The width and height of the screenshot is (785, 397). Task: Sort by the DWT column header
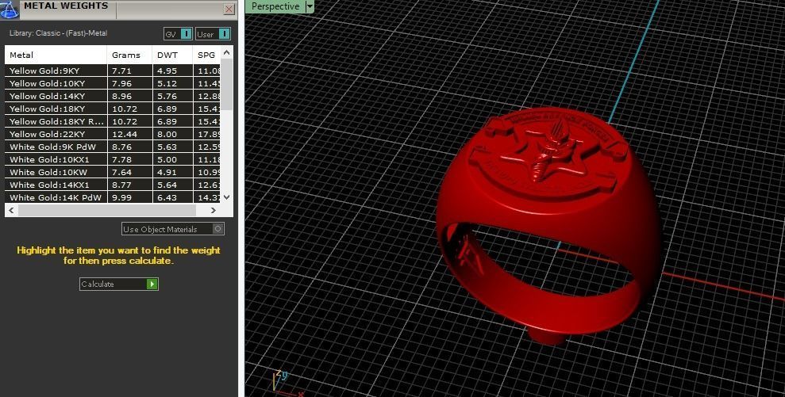(x=172, y=55)
